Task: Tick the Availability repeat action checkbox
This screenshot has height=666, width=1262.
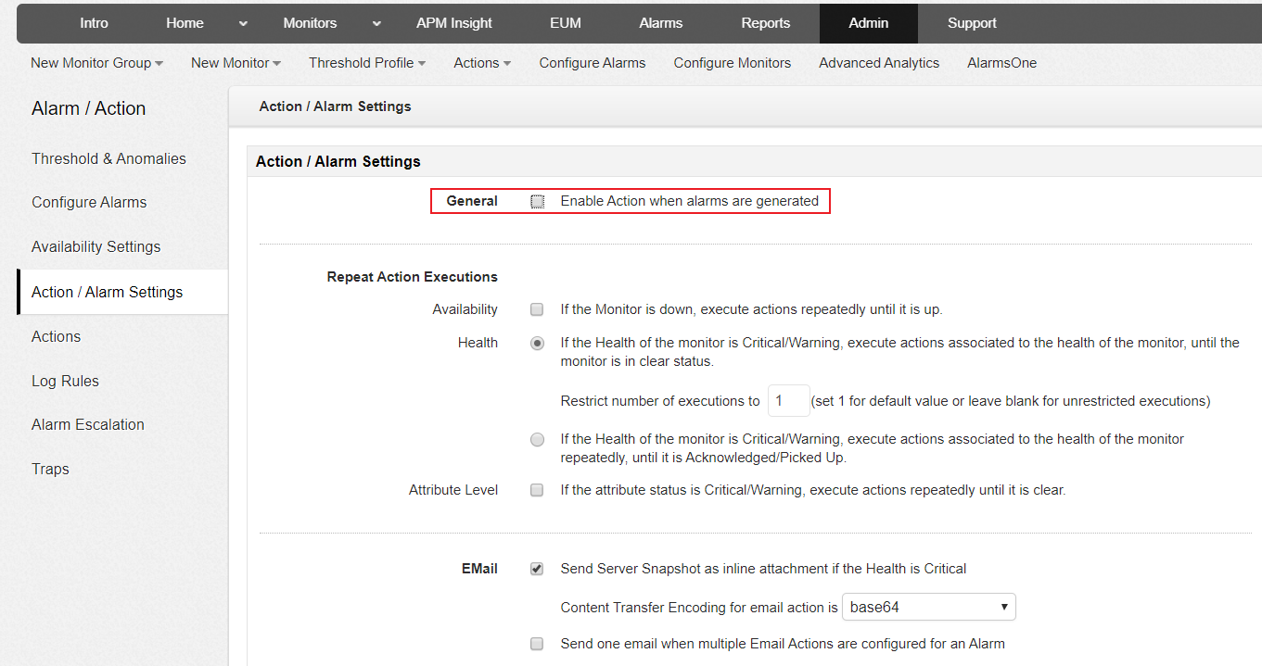Action: click(x=537, y=309)
